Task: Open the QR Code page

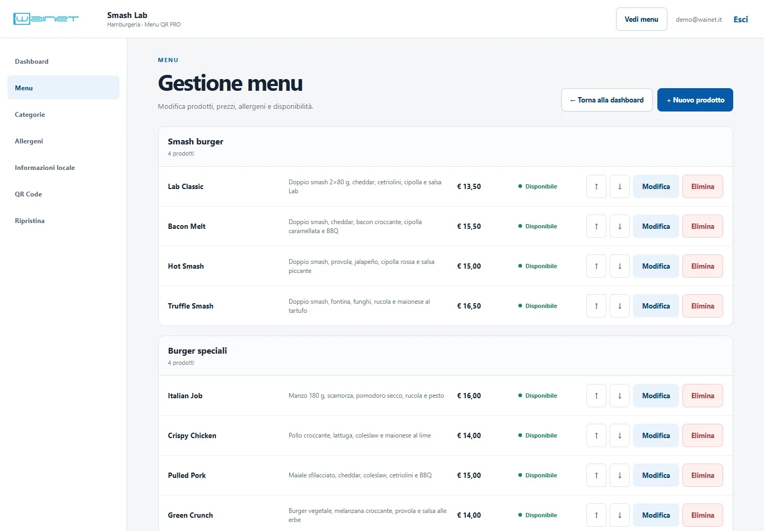Action: tap(63, 194)
